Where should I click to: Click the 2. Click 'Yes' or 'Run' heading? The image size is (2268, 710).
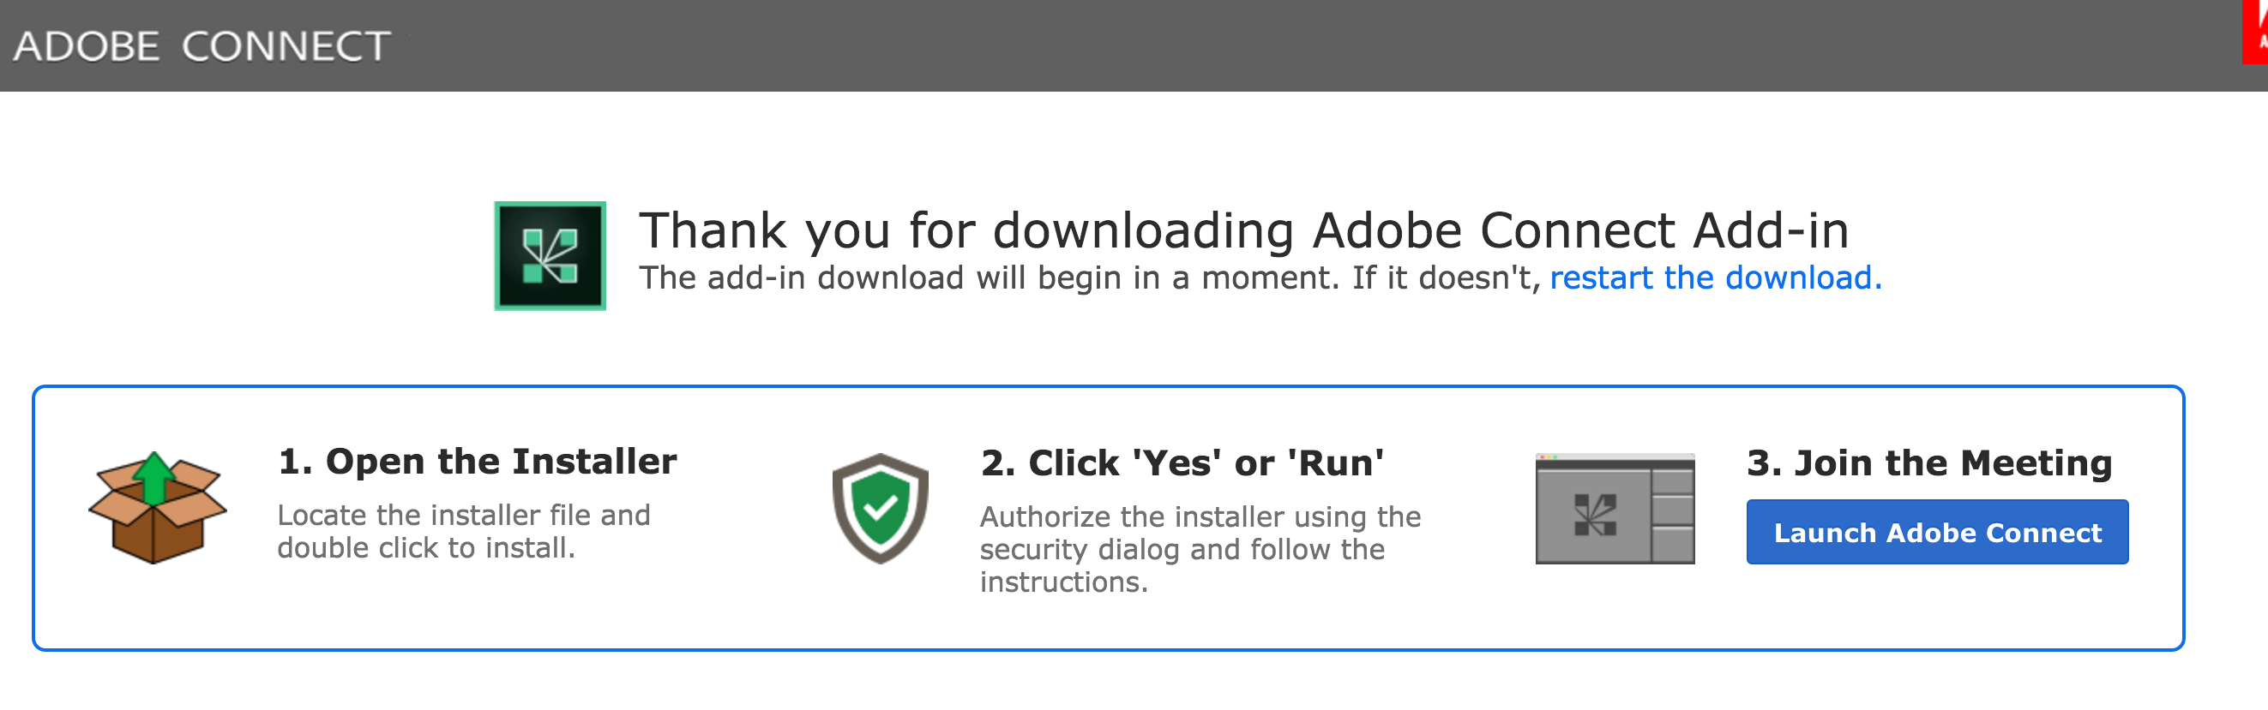[x=1182, y=462]
